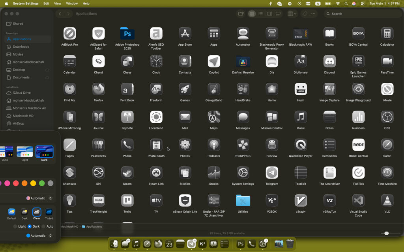Open the RODE Central app icon
Viewport: 404px width, 252px height.
click(358, 145)
